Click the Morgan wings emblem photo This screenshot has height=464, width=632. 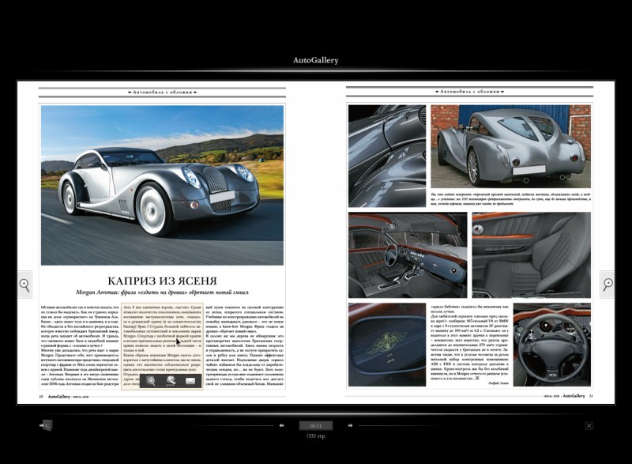(x=387, y=345)
